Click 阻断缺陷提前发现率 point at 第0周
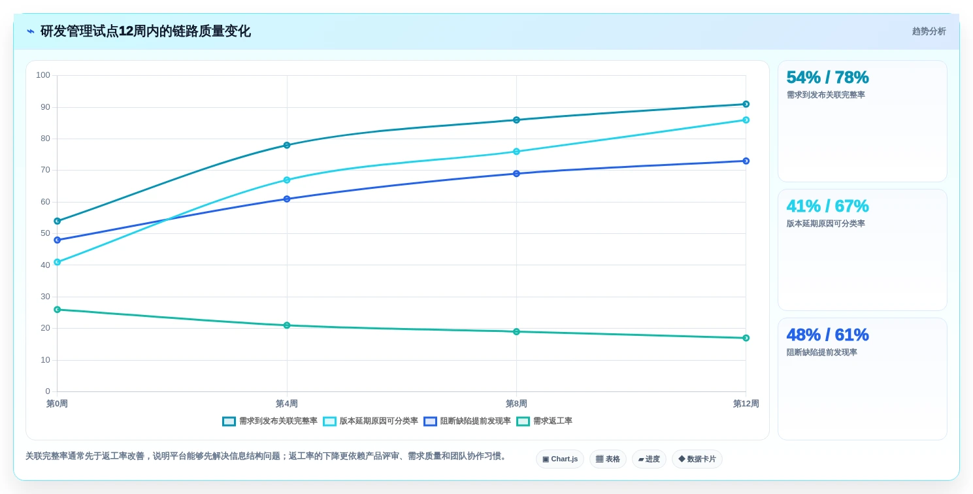The height and width of the screenshot is (494, 973). (58, 240)
